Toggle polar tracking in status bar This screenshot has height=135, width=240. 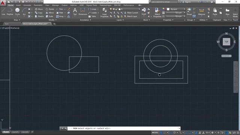click(x=174, y=132)
